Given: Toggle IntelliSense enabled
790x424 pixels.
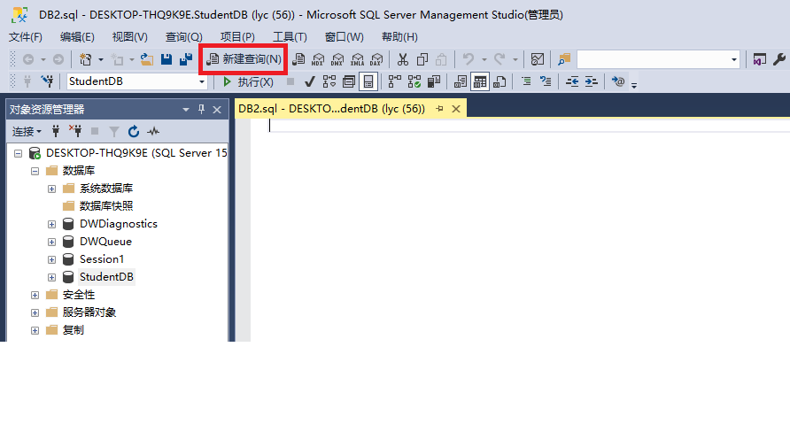Looking at the screenshot, I should coord(368,81).
